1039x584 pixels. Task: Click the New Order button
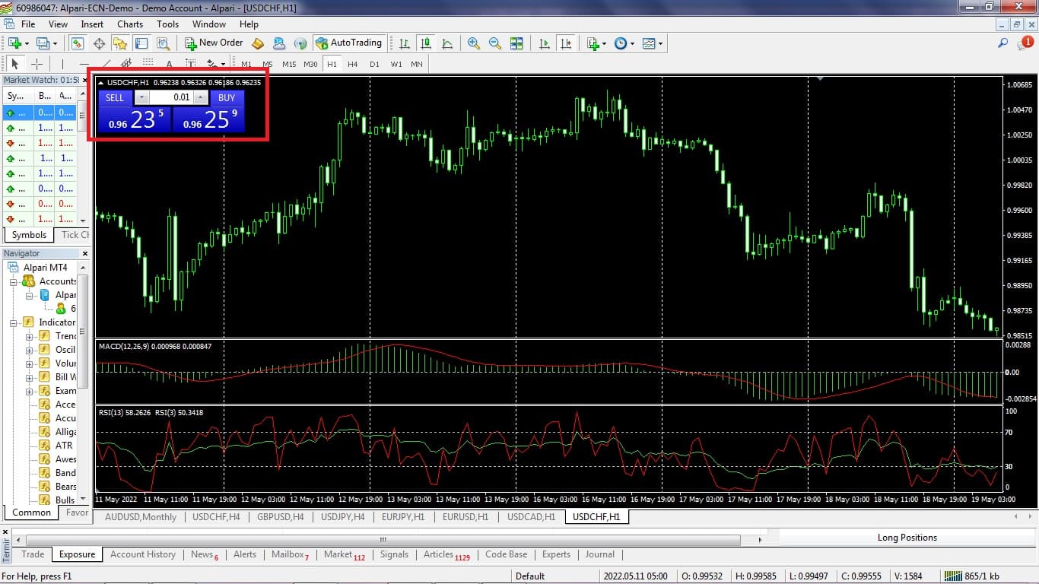tap(214, 43)
